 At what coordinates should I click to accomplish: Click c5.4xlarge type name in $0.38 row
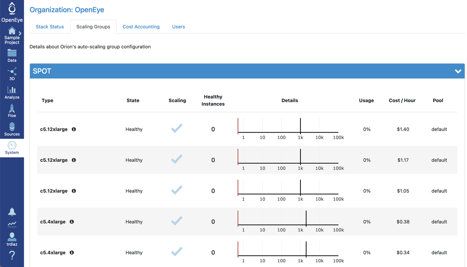pos(53,222)
